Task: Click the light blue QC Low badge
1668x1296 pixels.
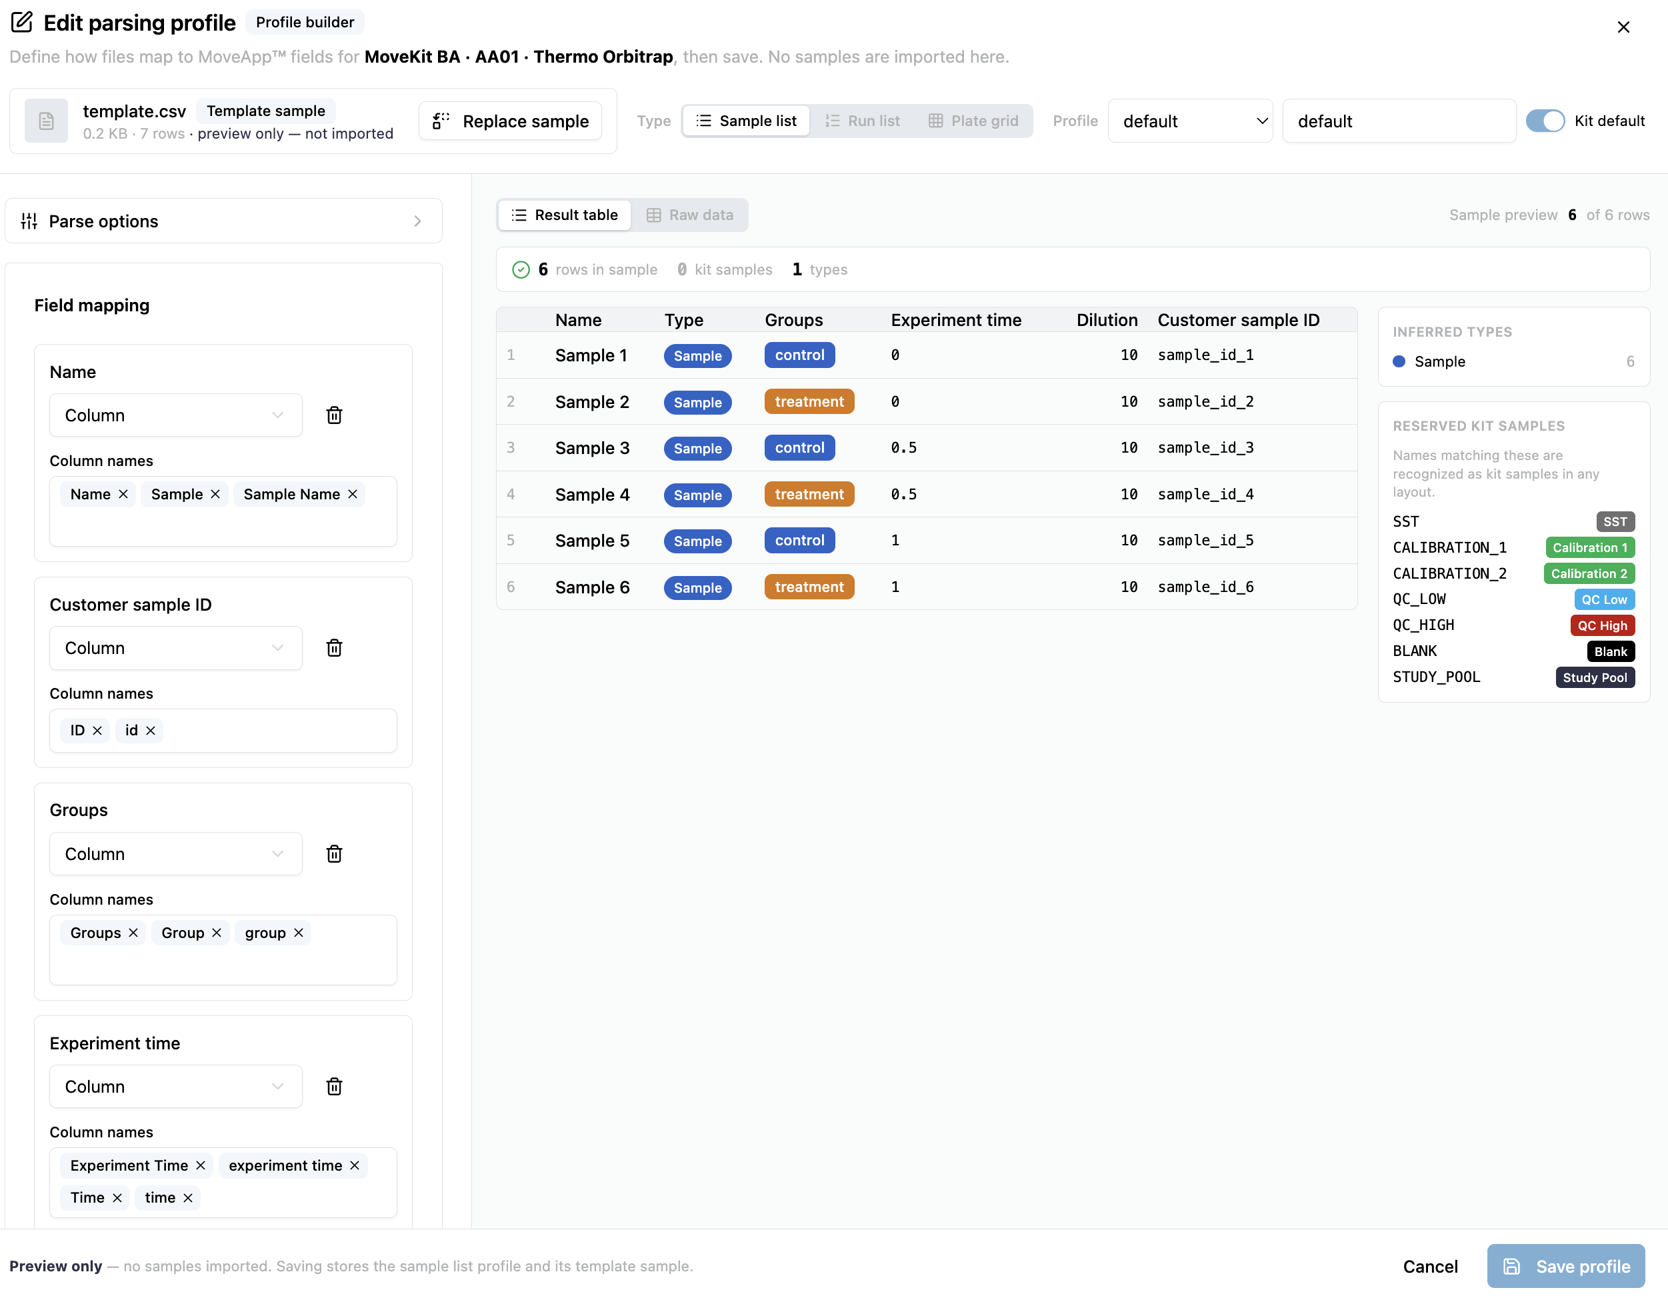Action: 1604,599
